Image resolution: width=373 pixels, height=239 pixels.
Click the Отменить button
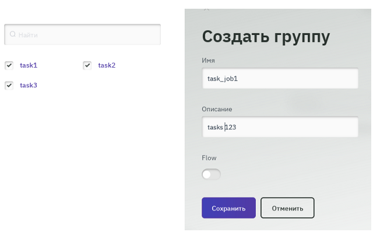pos(287,208)
